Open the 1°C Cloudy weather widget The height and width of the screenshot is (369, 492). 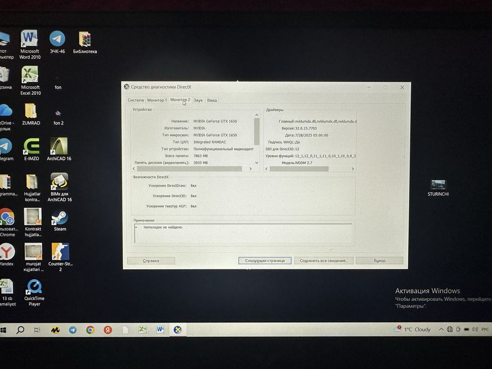coord(412,329)
